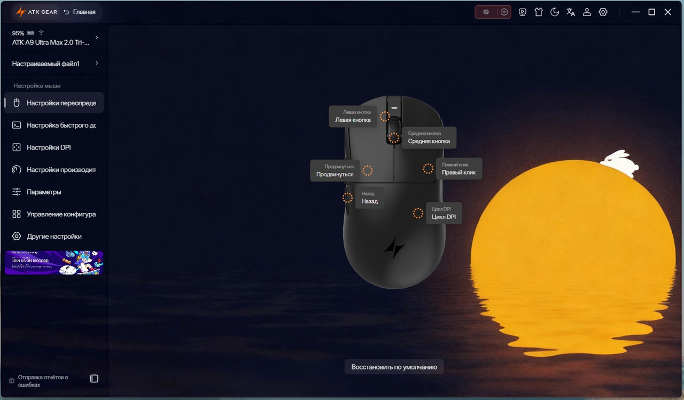Open the skin T-shirt icon

[x=538, y=12]
